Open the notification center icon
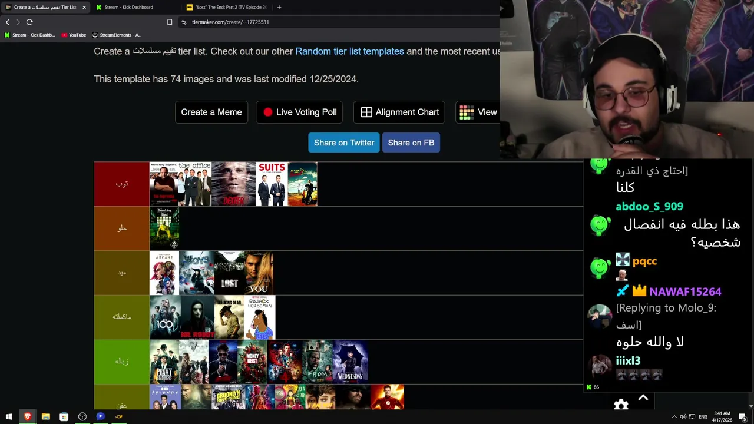Viewport: 754px width, 424px height. pyautogui.click(x=743, y=417)
